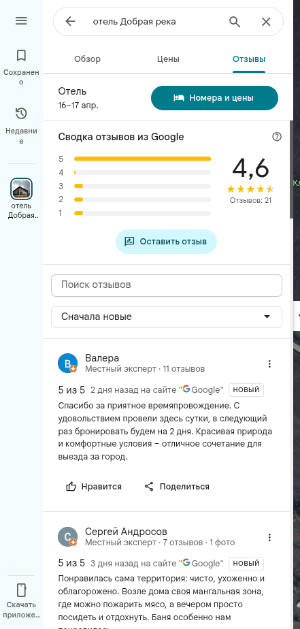Click Валера's profile avatar
300x629 pixels.
click(67, 364)
